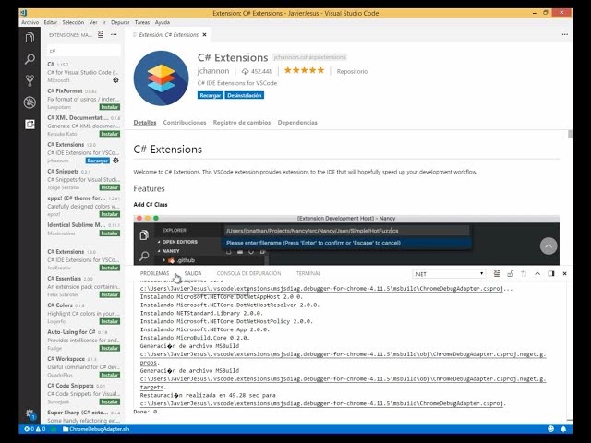The width and height of the screenshot is (591, 443).
Task: Install C# XML Documentation extension
Action: tap(110, 134)
